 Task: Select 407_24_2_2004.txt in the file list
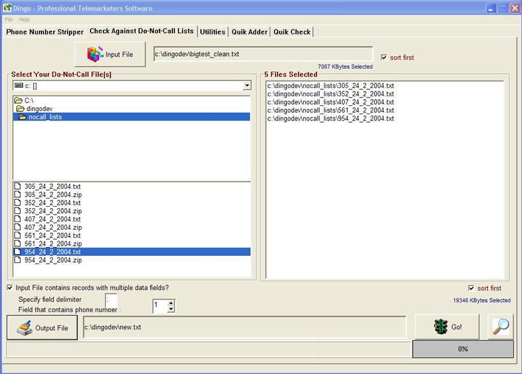point(52,219)
